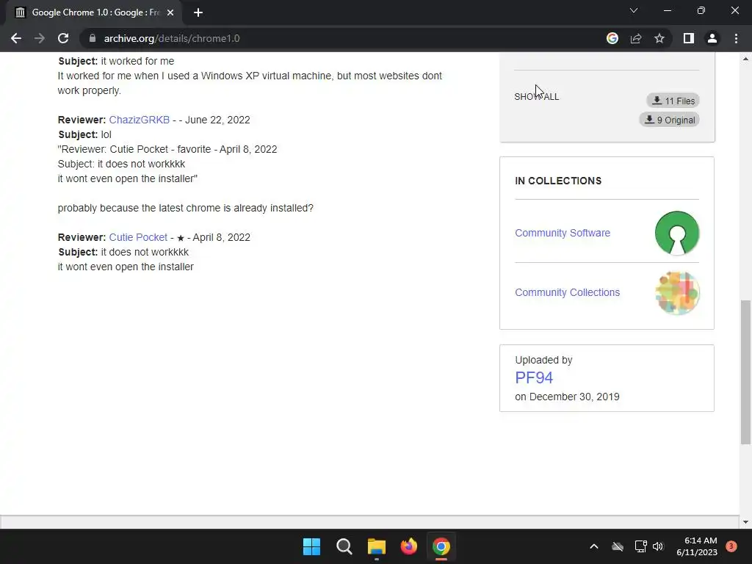Click 'probably because the latest chrome' review text
Screen dimensions: 752x564
point(185,208)
